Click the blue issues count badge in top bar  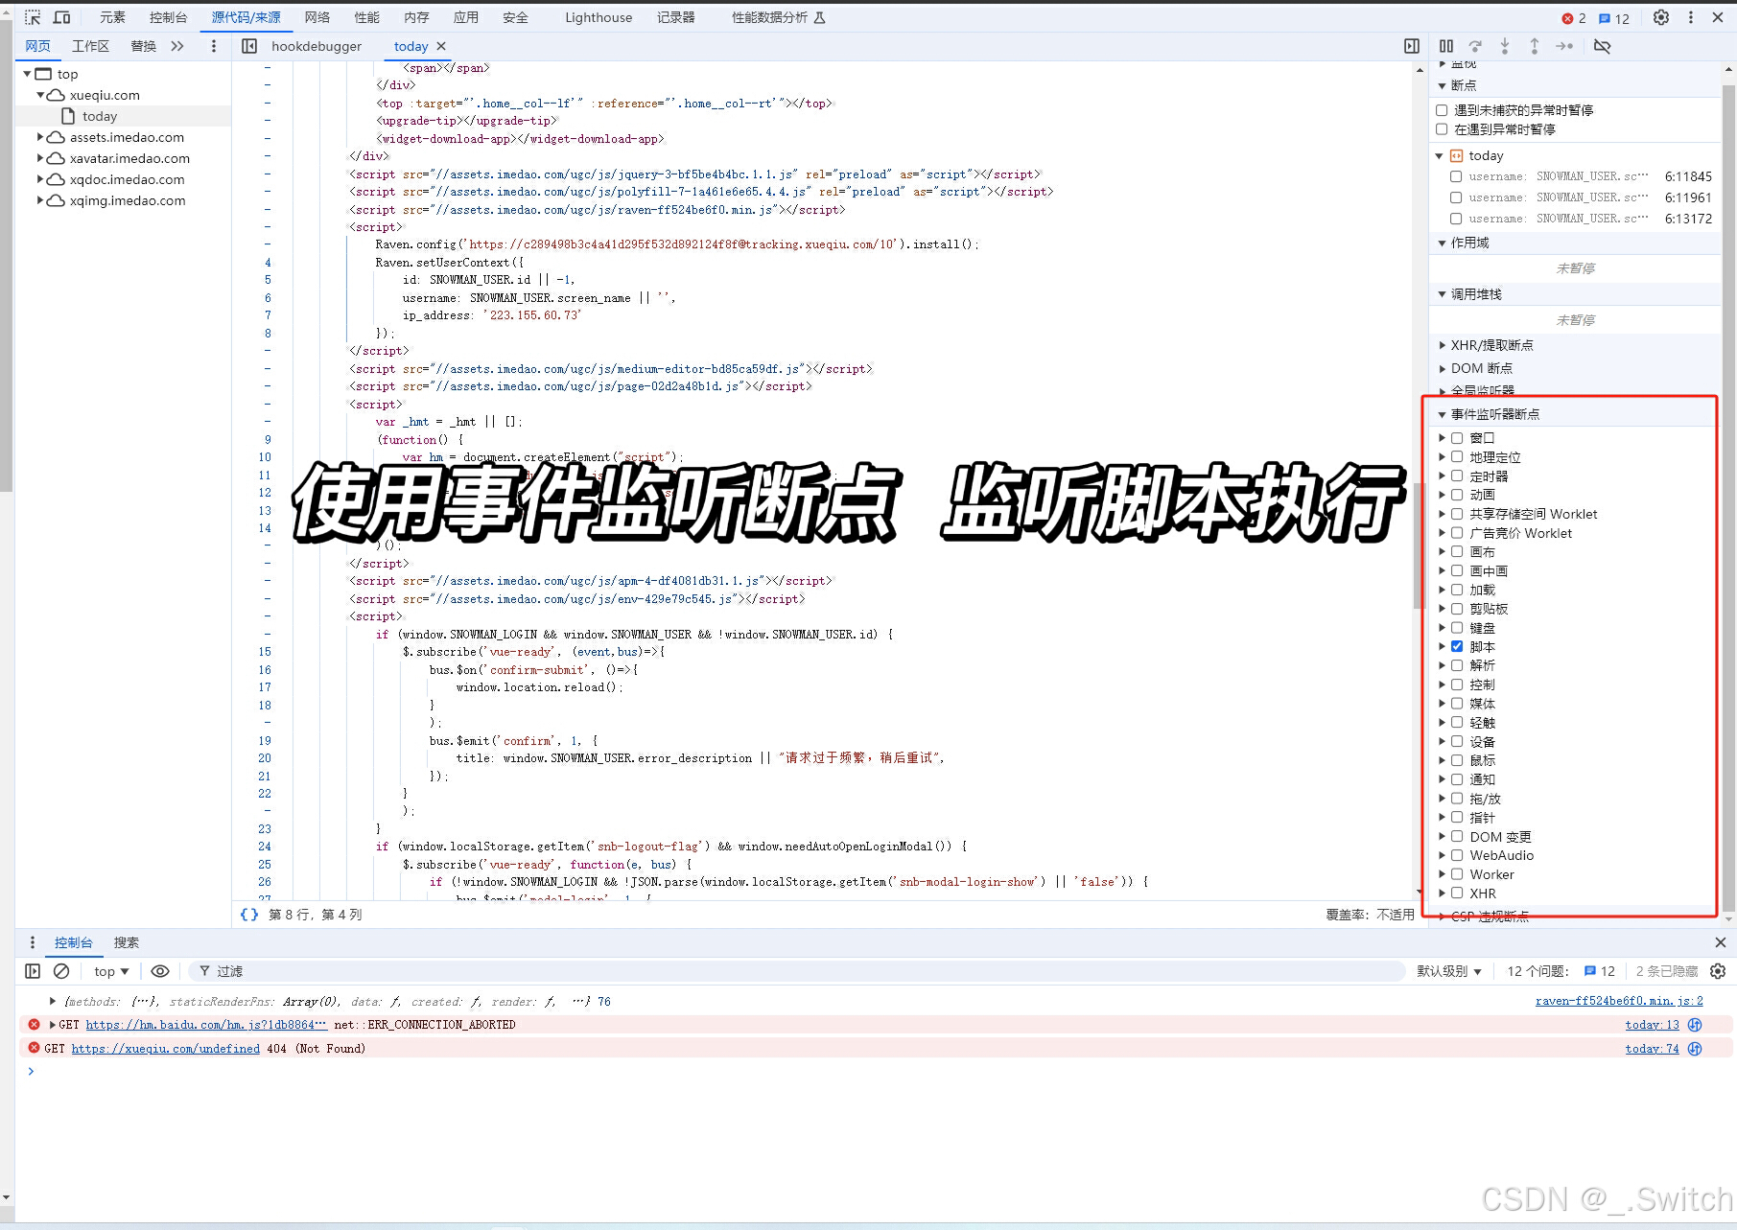1614,18
